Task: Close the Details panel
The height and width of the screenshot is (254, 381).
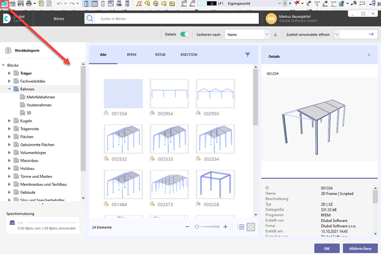Action: [x=369, y=55]
